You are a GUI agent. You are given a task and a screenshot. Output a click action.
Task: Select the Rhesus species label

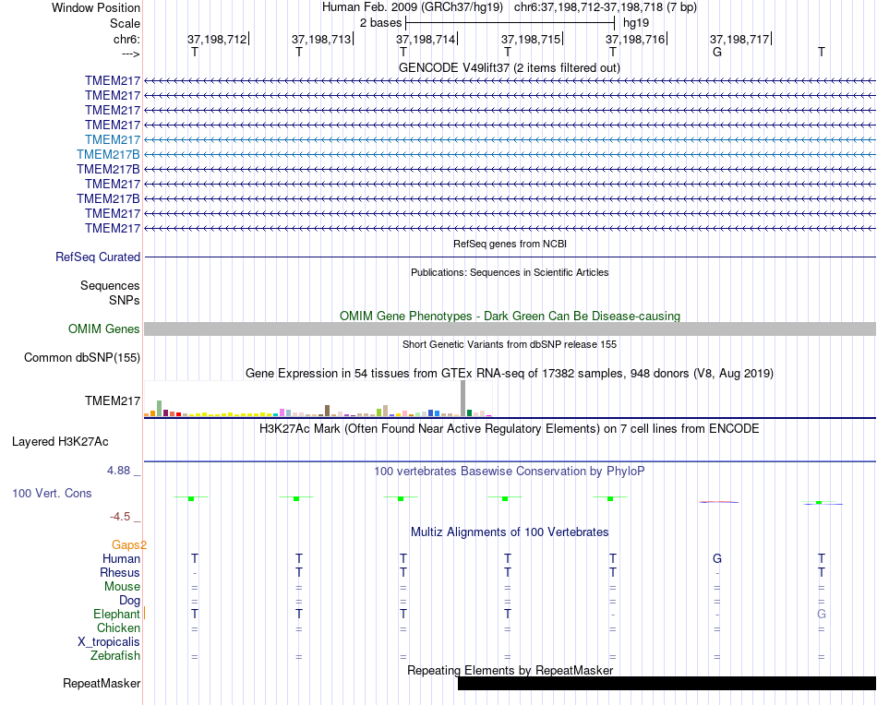(120, 572)
